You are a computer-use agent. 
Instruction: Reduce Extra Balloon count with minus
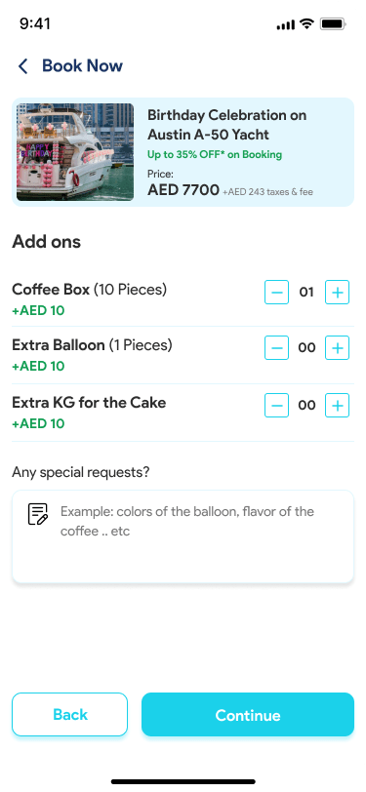(x=276, y=347)
